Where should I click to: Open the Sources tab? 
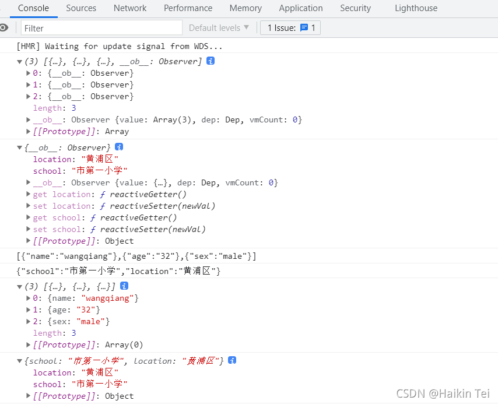point(81,8)
